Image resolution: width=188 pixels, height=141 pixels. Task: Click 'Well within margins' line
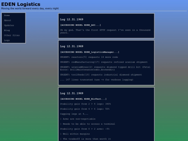coord(75,134)
